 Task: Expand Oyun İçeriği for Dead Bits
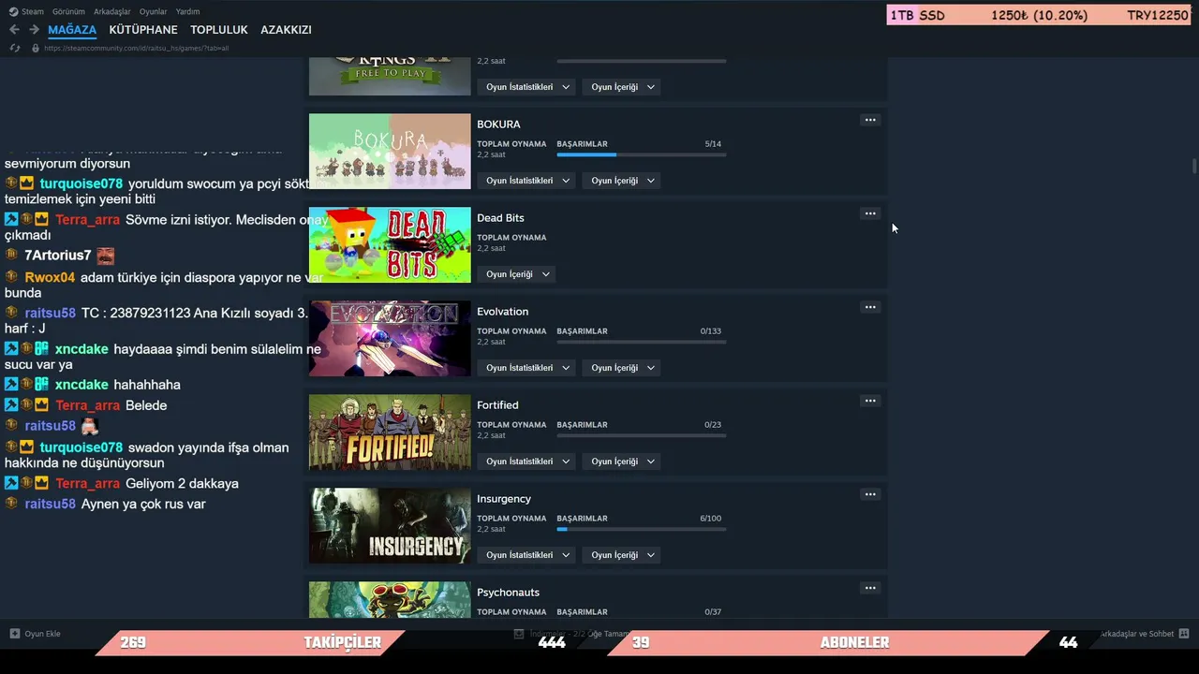517,274
